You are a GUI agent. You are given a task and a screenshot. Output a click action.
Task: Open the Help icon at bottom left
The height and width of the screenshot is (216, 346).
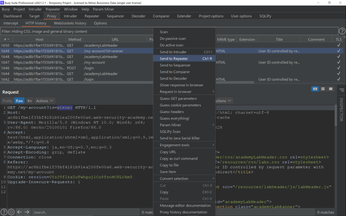(4, 212)
